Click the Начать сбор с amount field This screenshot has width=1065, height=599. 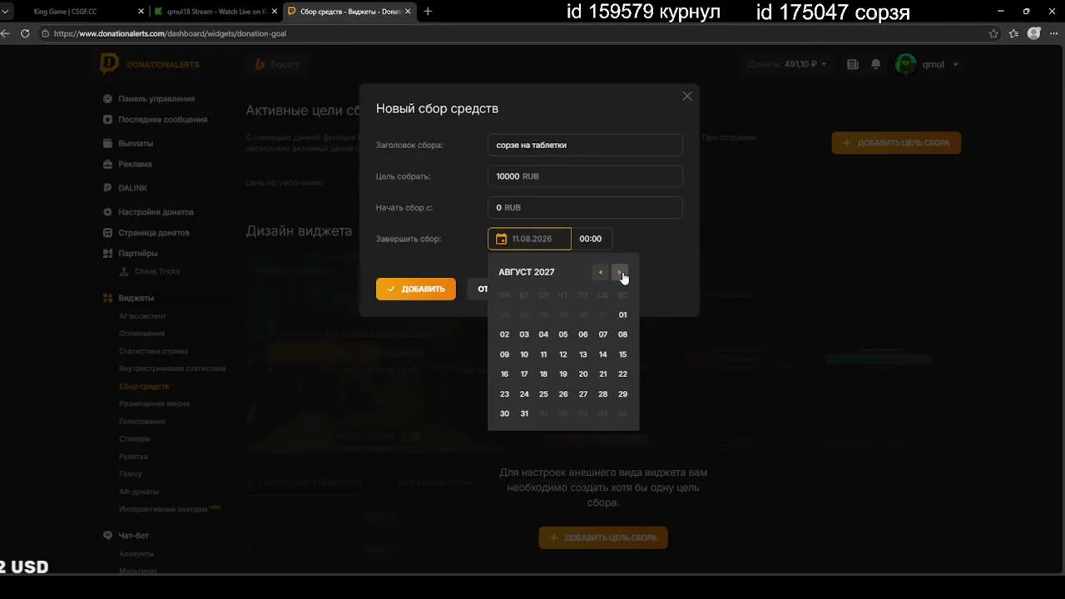pos(585,207)
